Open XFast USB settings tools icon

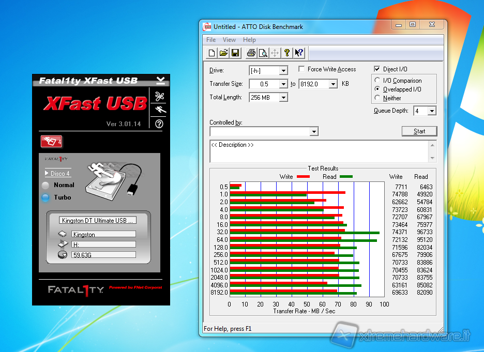pyautogui.click(x=160, y=96)
